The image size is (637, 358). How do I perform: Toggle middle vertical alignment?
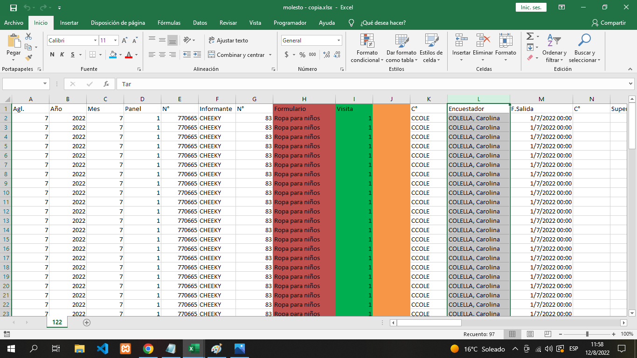pyautogui.click(x=162, y=40)
